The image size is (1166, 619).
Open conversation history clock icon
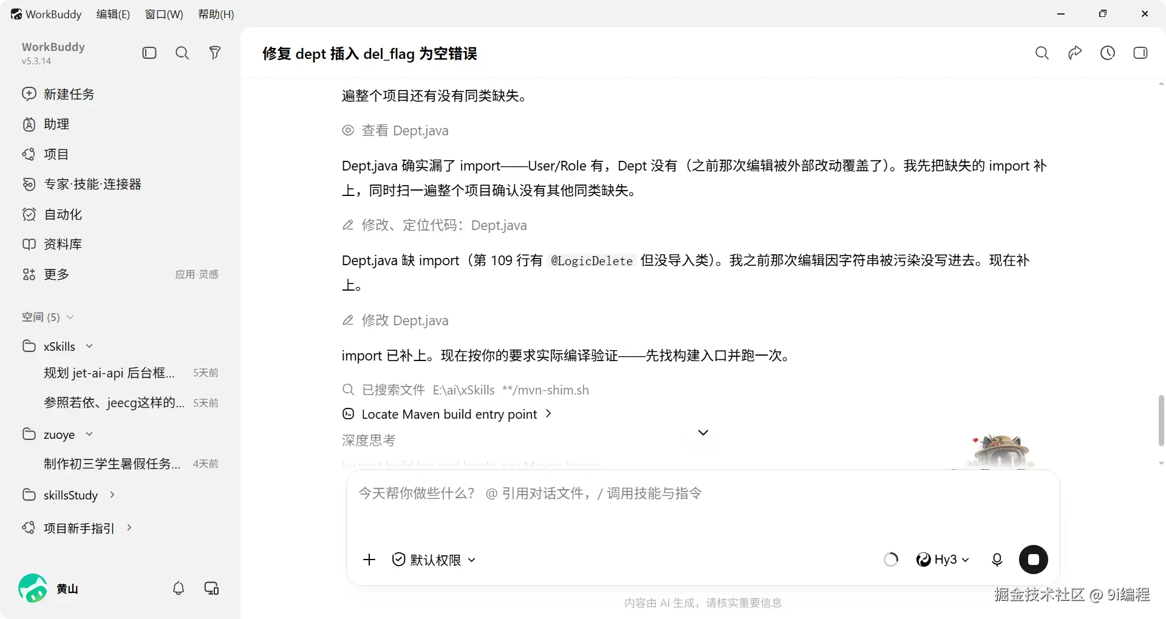click(1108, 53)
